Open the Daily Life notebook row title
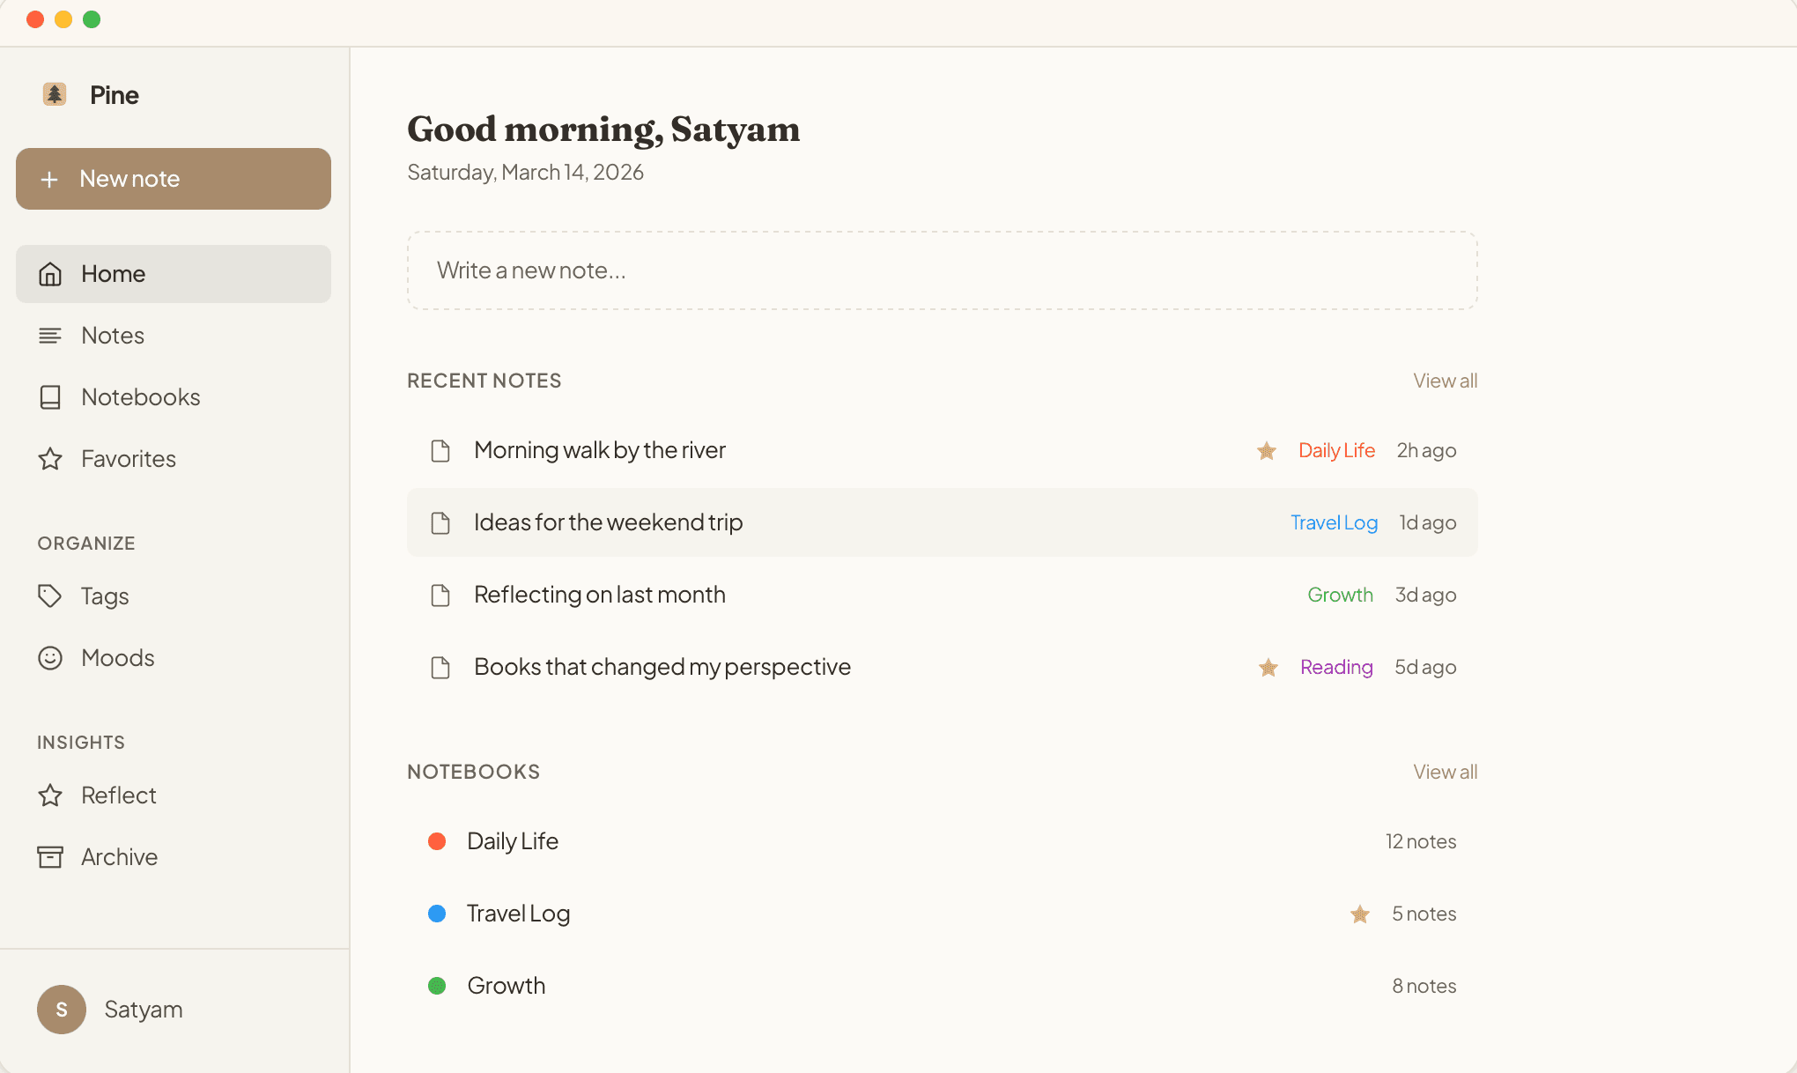 pos(513,841)
